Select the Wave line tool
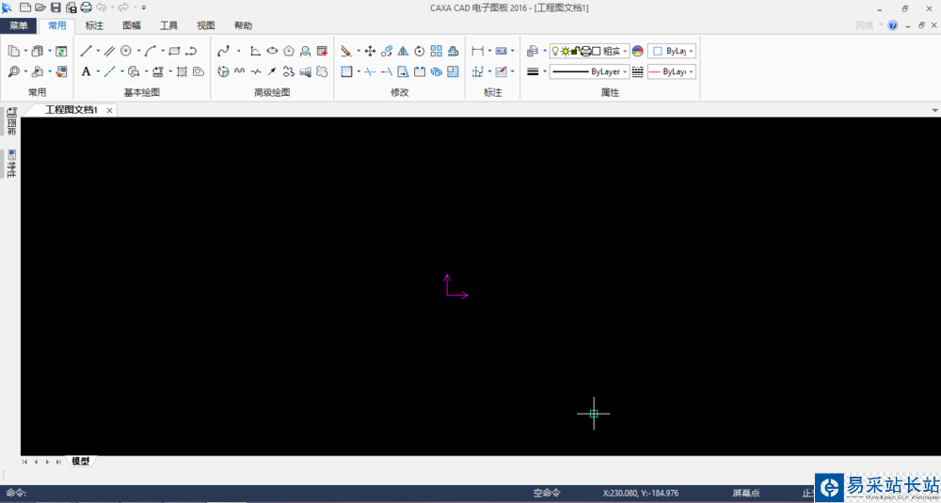 click(x=239, y=71)
